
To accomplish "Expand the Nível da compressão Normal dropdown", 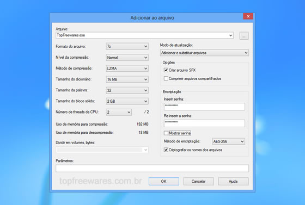I will point(127,58).
